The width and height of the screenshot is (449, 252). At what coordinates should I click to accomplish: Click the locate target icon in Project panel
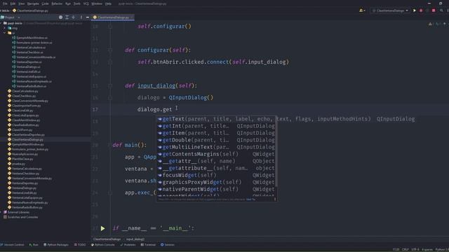(60, 17)
